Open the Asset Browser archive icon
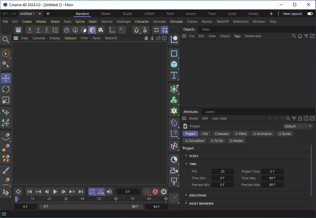Screen dimensions: 316x218 click(18, 30)
